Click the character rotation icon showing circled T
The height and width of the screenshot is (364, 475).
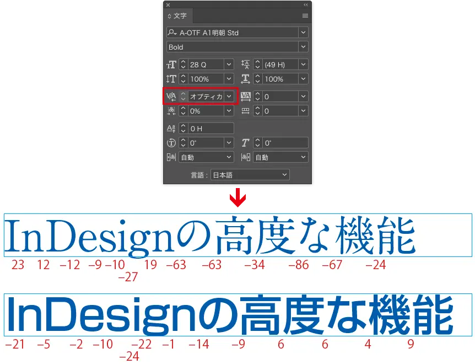coord(171,142)
